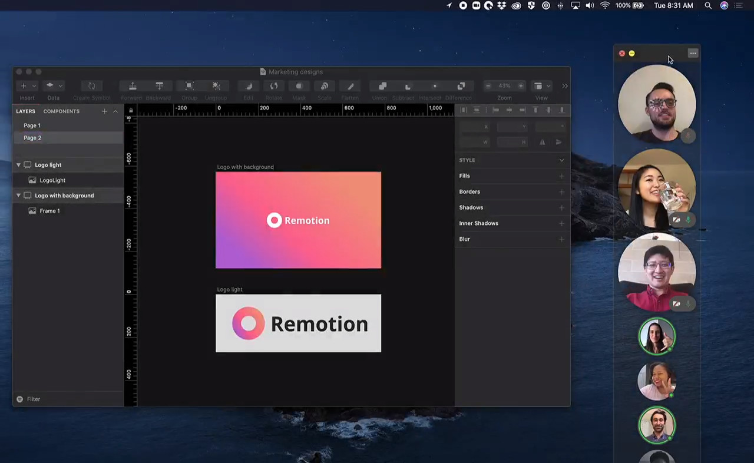Screen dimensions: 754x463
Task: Select the Edit tool
Action: coord(249,86)
